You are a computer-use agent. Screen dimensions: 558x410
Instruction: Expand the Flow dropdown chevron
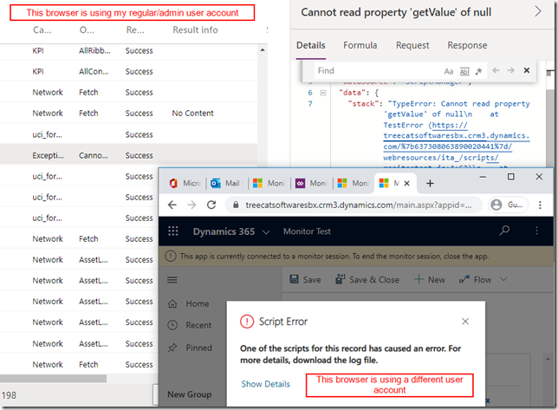pos(503,279)
